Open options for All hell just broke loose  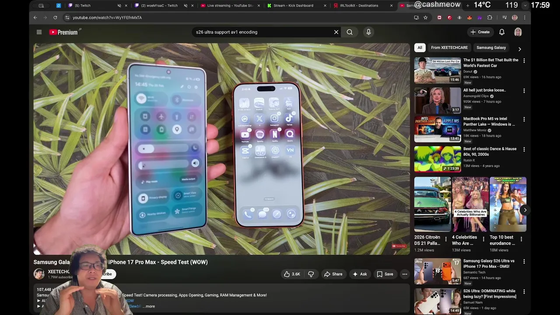coord(524,91)
